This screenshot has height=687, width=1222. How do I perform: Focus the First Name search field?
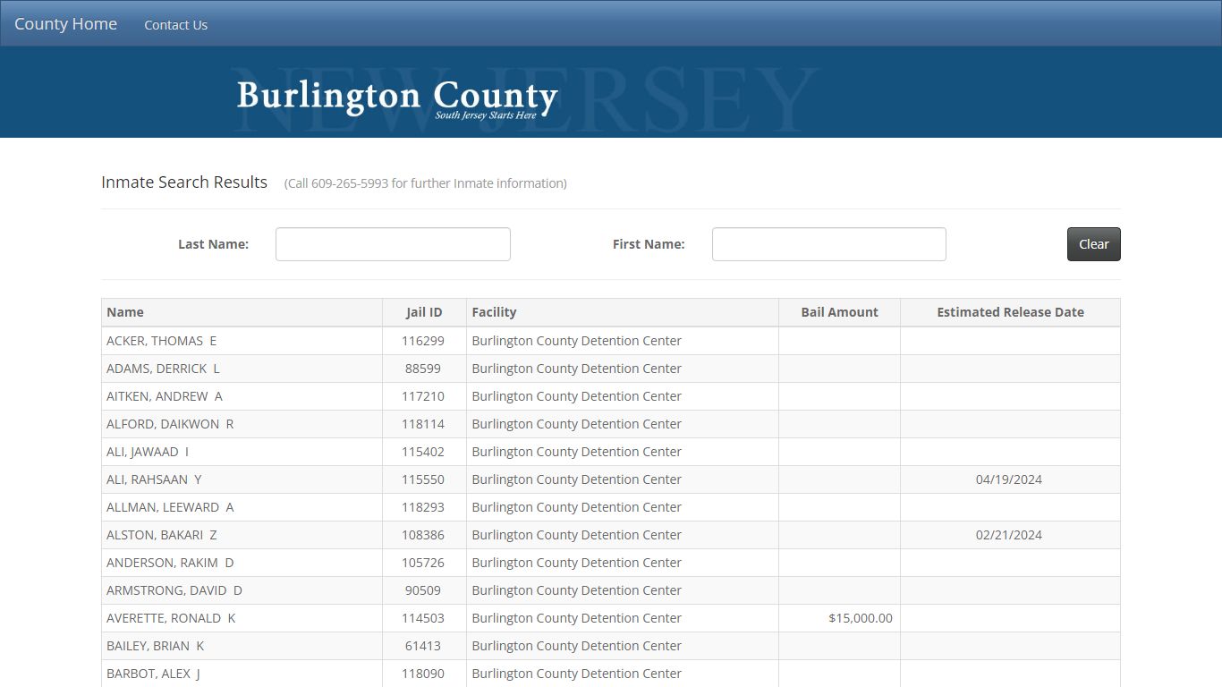coord(828,244)
